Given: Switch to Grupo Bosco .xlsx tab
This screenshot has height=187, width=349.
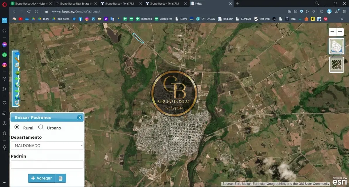Looking at the screenshot, I should point(31,3).
